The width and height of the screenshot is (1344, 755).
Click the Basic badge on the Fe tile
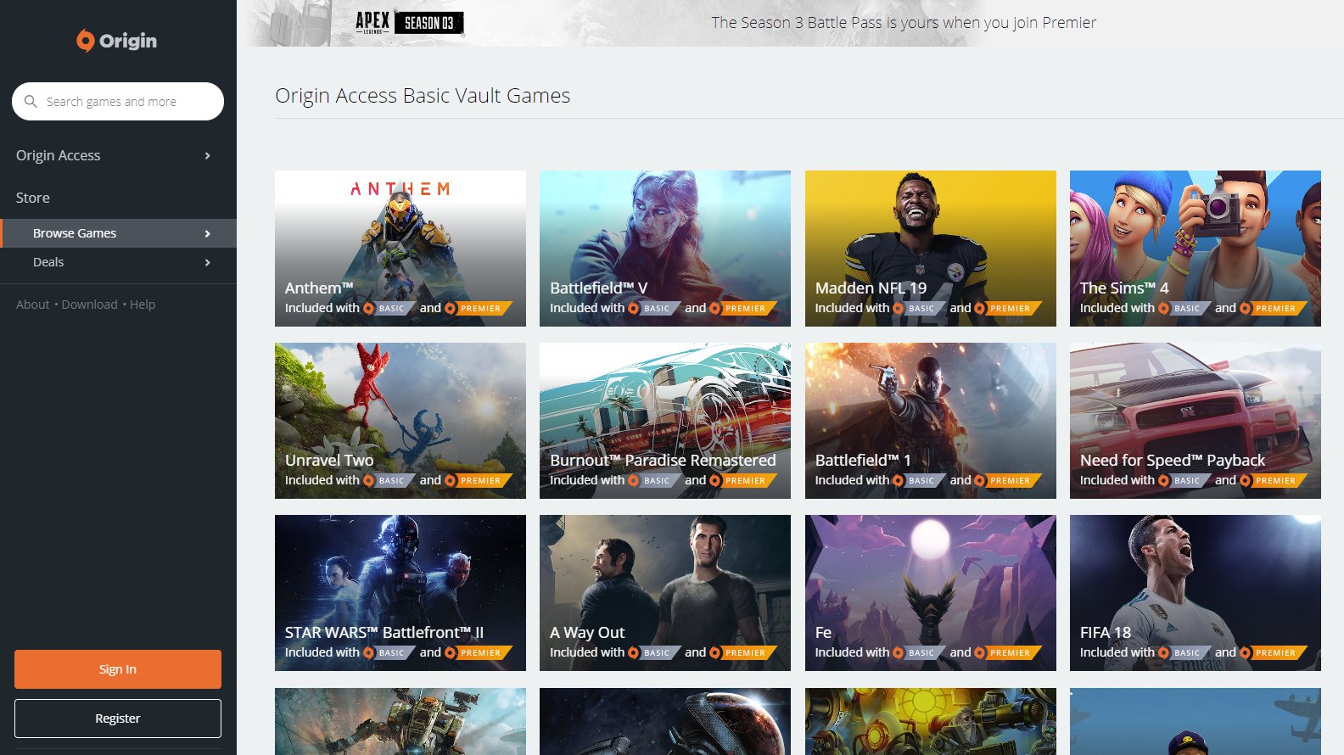[x=920, y=653]
